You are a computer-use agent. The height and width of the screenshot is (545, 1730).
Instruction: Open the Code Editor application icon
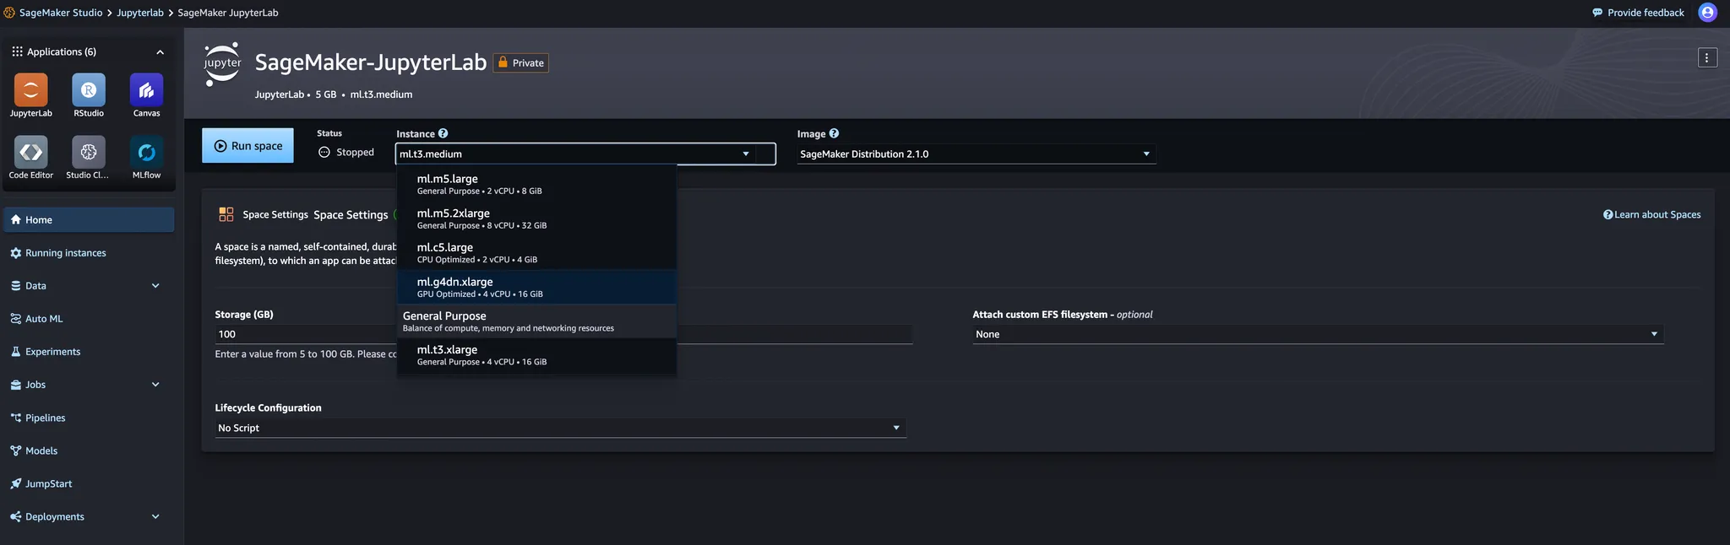[x=31, y=152]
